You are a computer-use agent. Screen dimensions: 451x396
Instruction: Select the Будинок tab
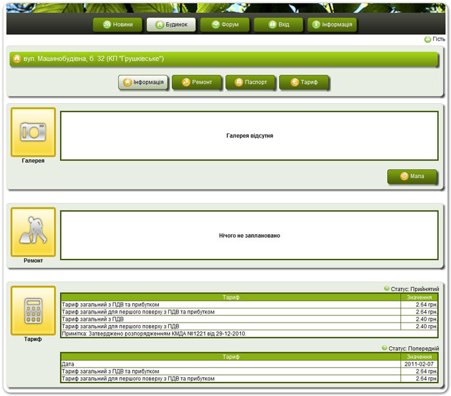pyautogui.click(x=171, y=24)
